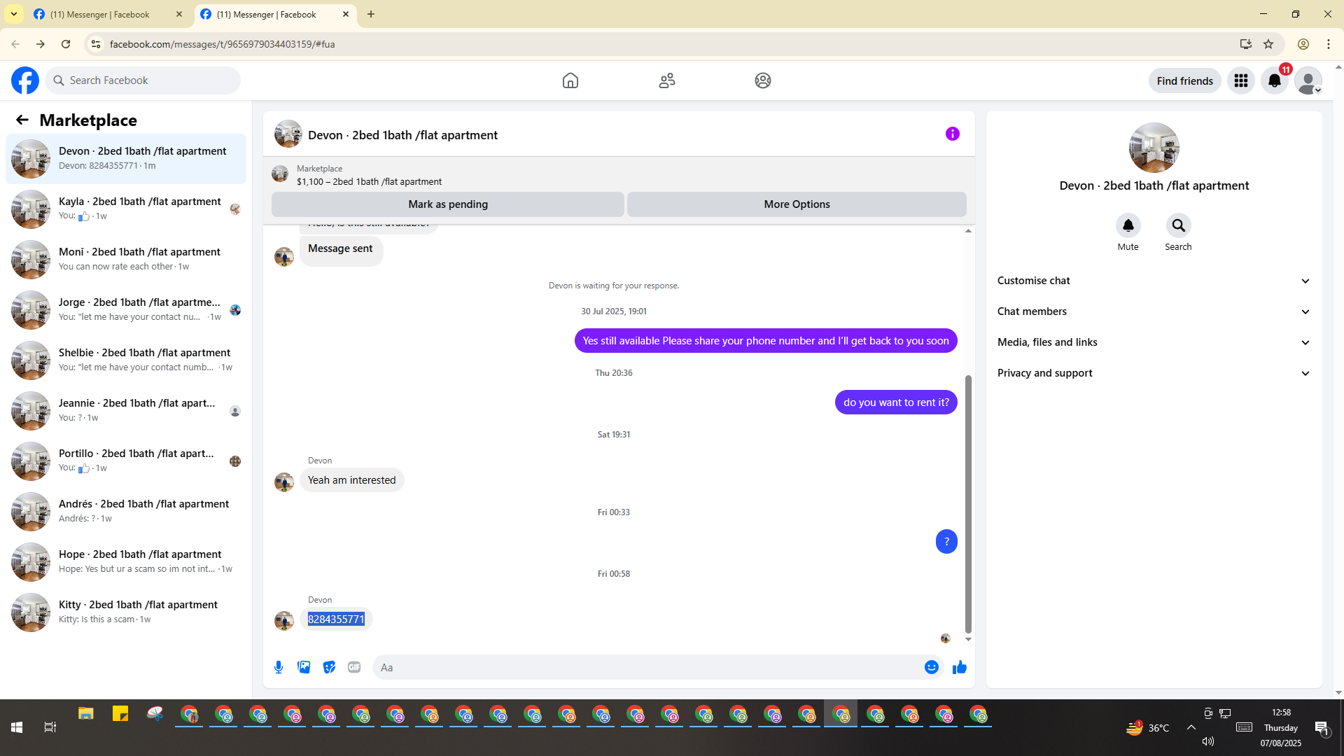1344x756 pixels.
Task: Click More Options button
Action: (x=797, y=204)
